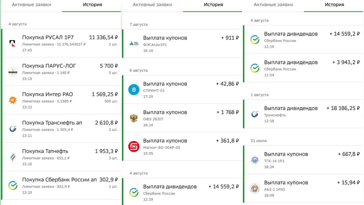Open the Покупка Татнефть entry title
Viewport: 364px width, 205px height.
pos(45,151)
